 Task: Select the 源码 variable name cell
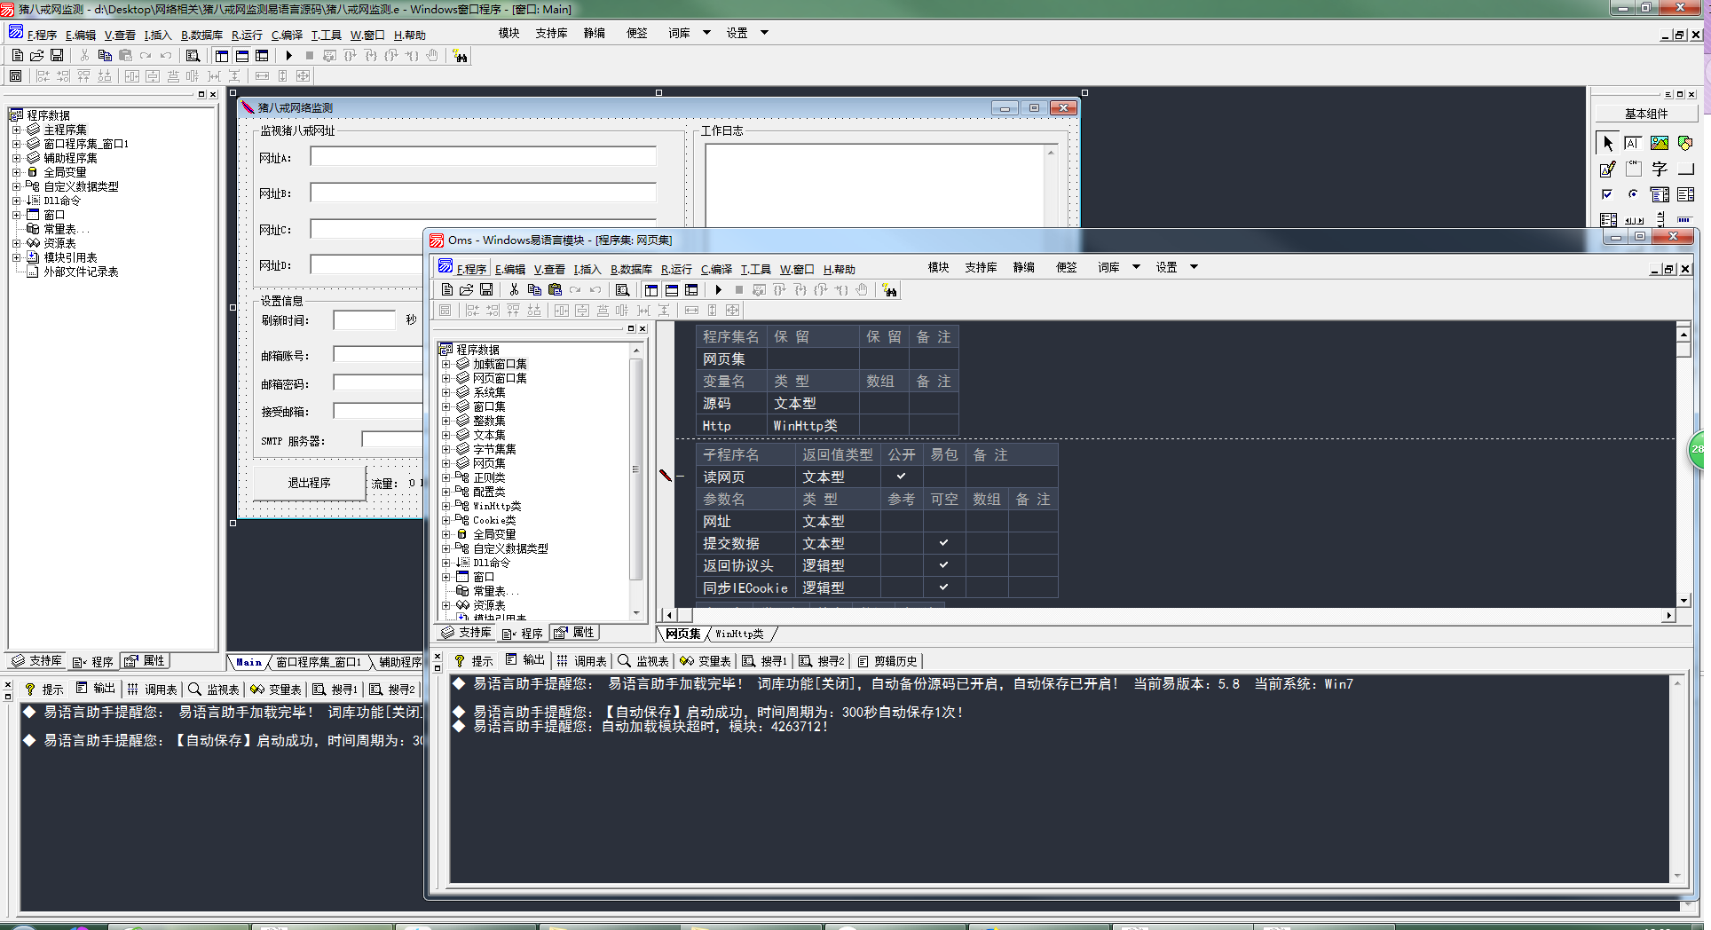[732, 403]
